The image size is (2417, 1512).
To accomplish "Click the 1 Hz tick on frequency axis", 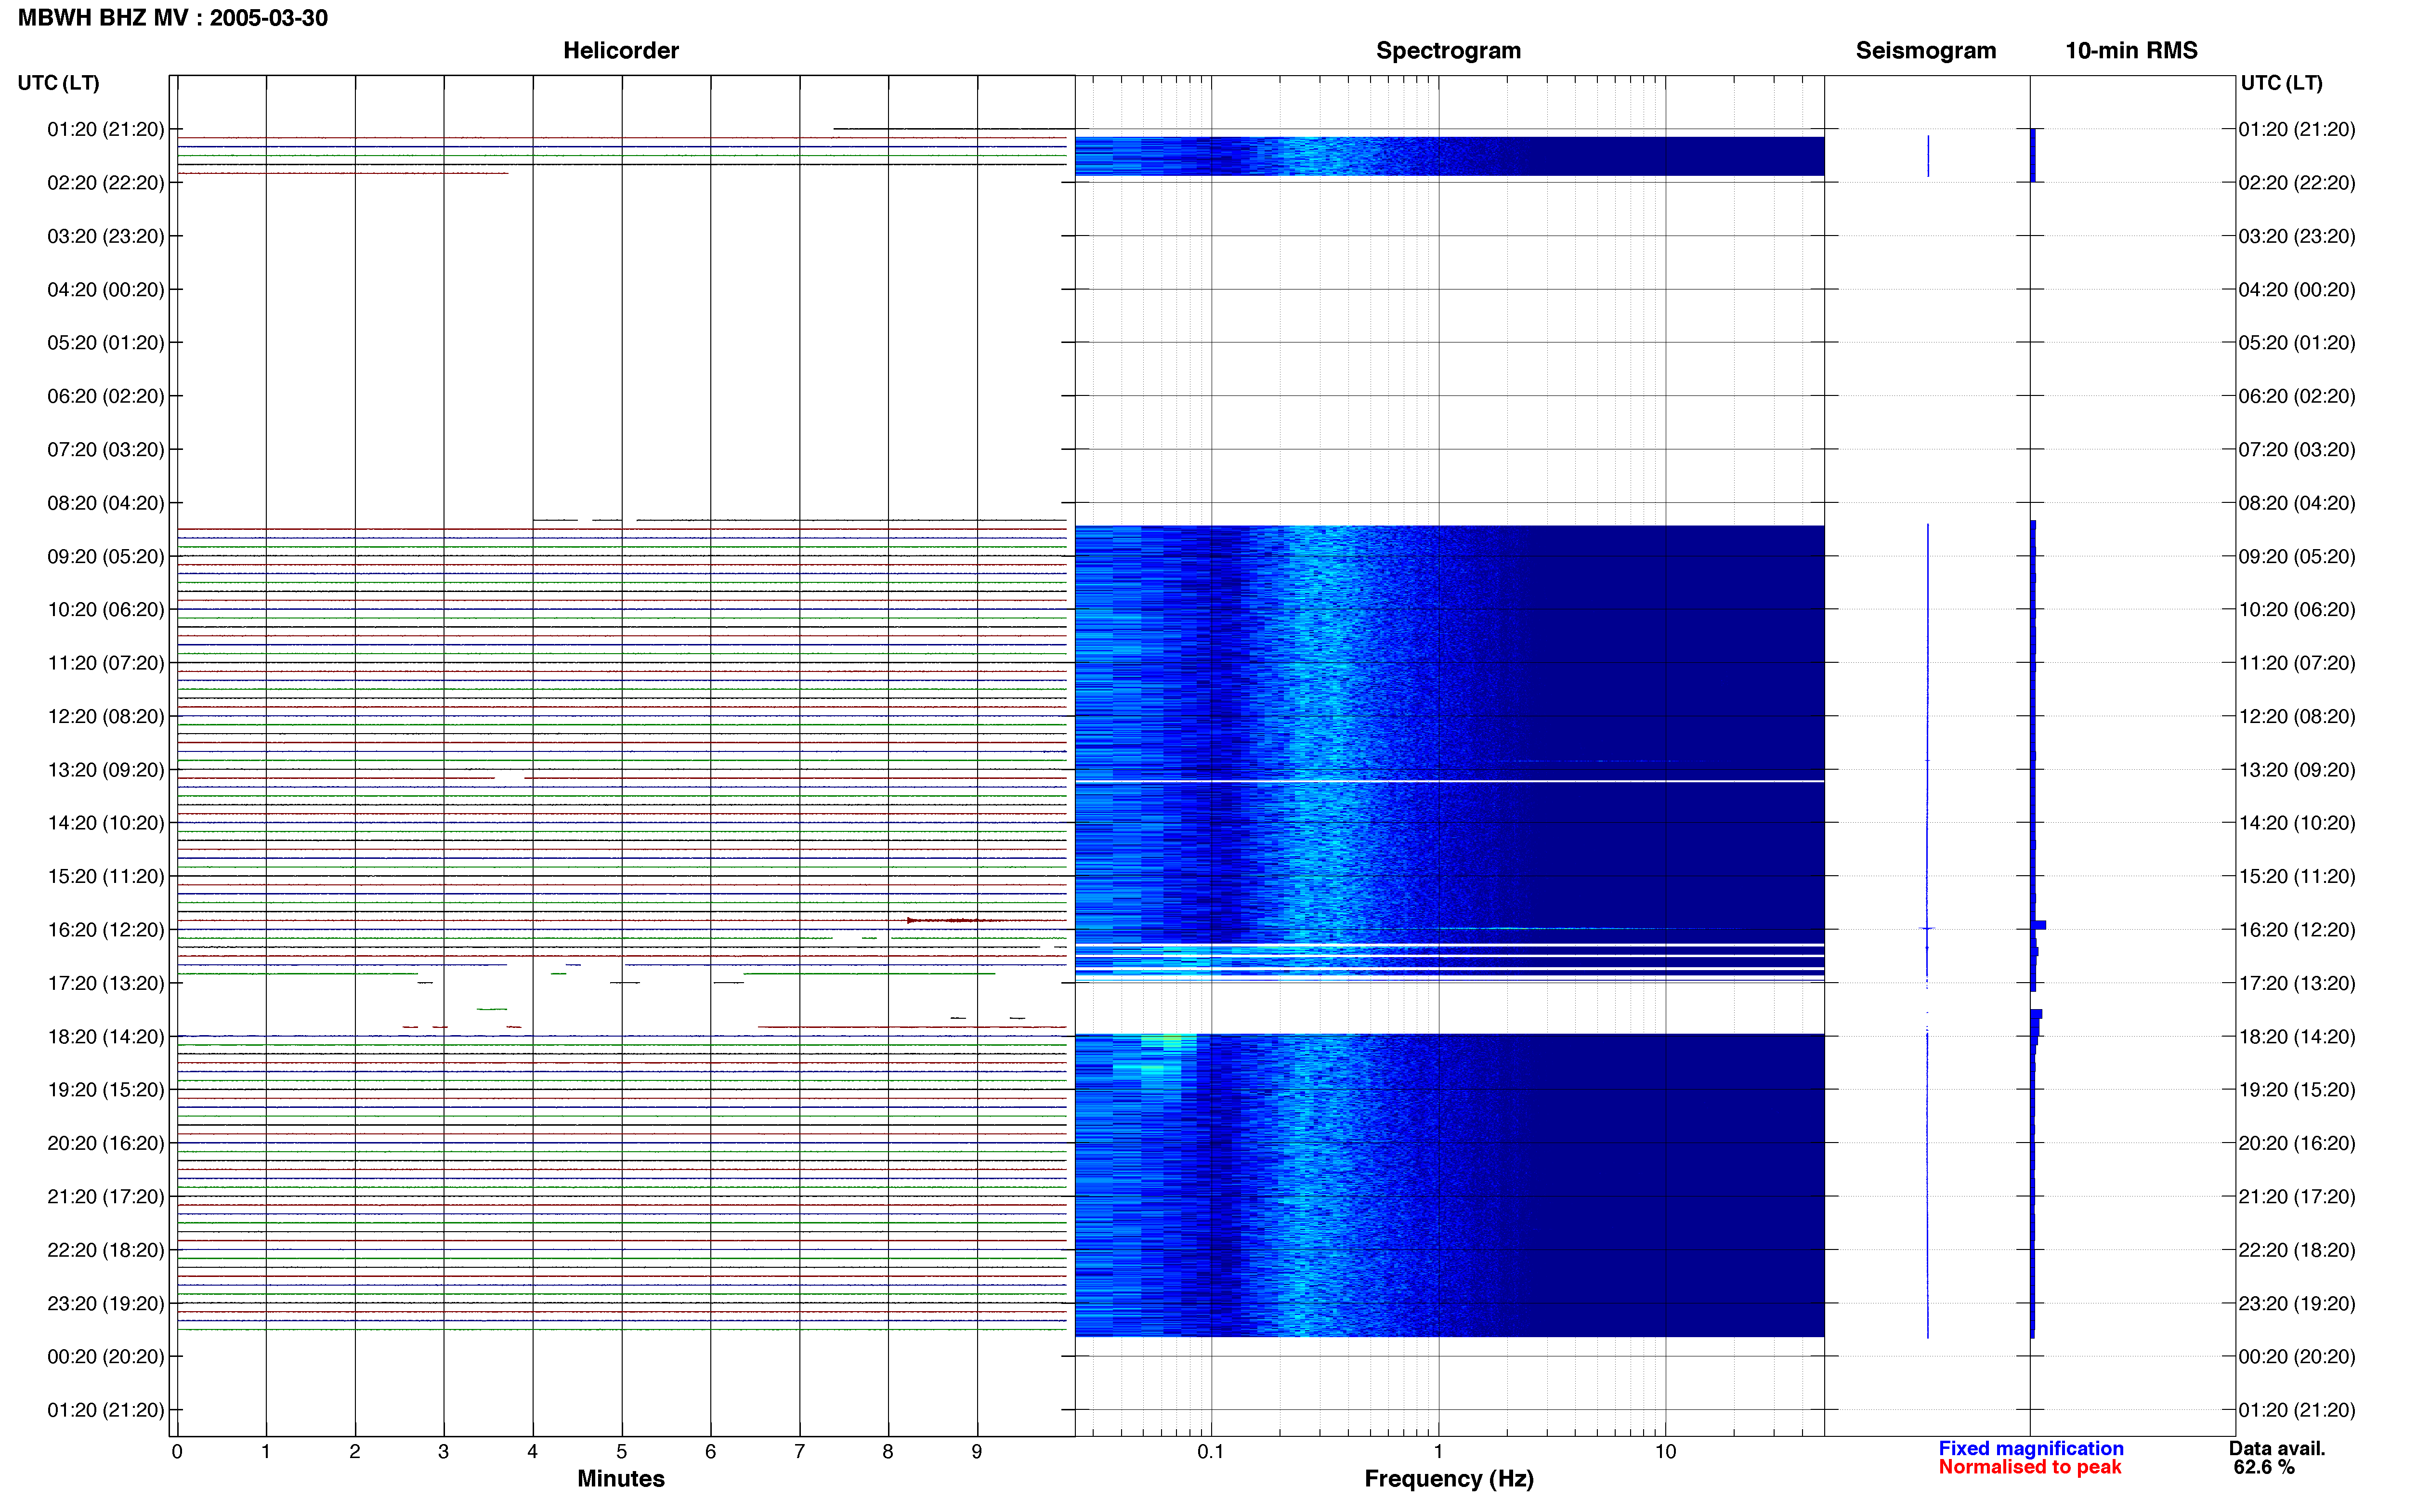I will pos(1438,1452).
